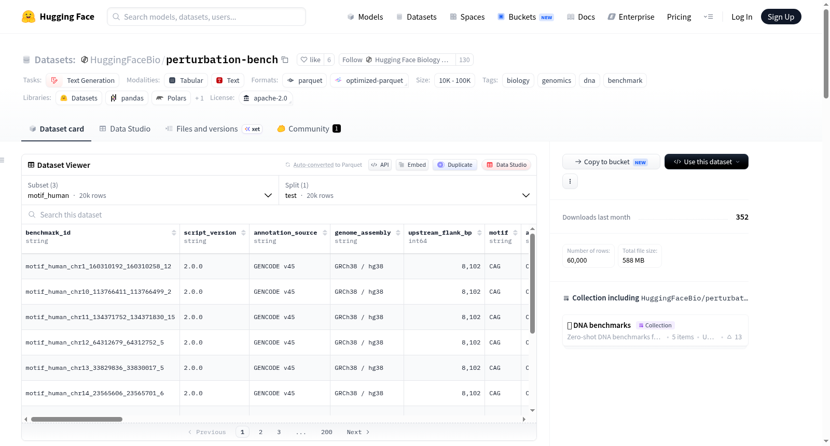Image resolution: width=830 pixels, height=446 pixels.
Task: Filter by Text modality tag
Action: (228, 80)
